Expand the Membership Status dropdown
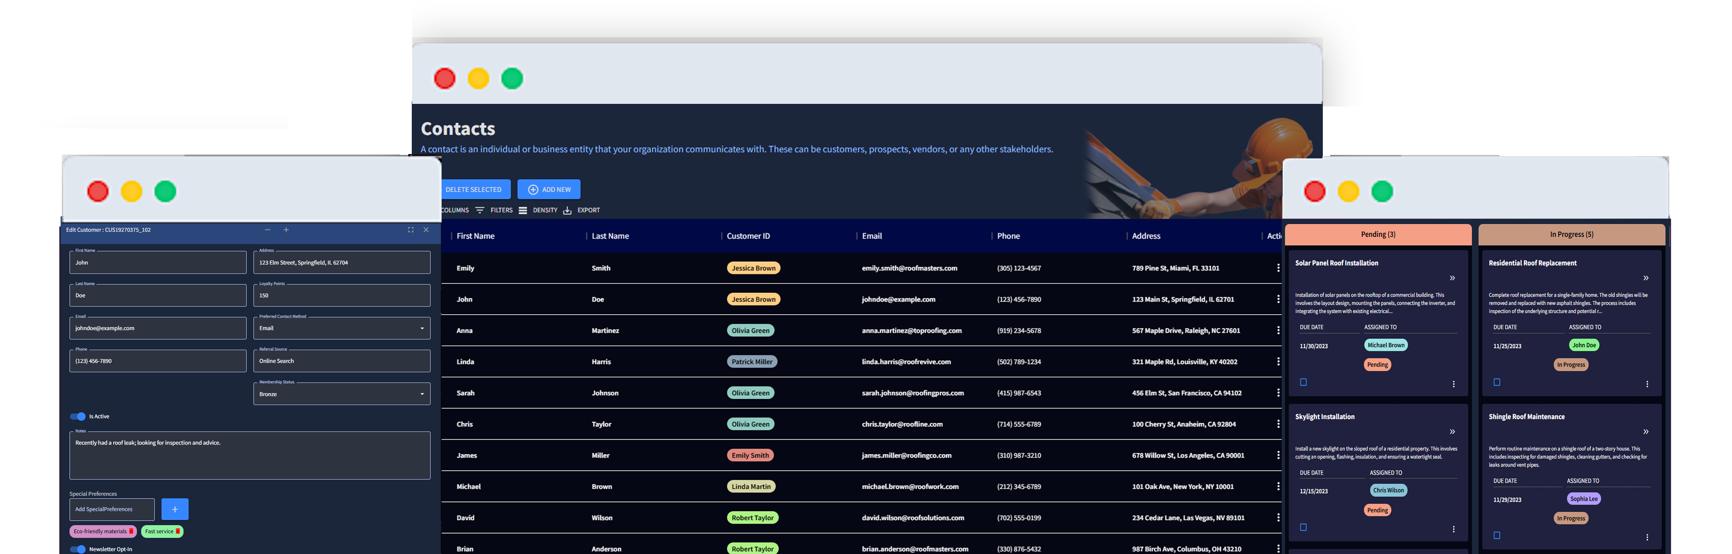Viewport: 1732px width, 554px height. tap(342, 394)
